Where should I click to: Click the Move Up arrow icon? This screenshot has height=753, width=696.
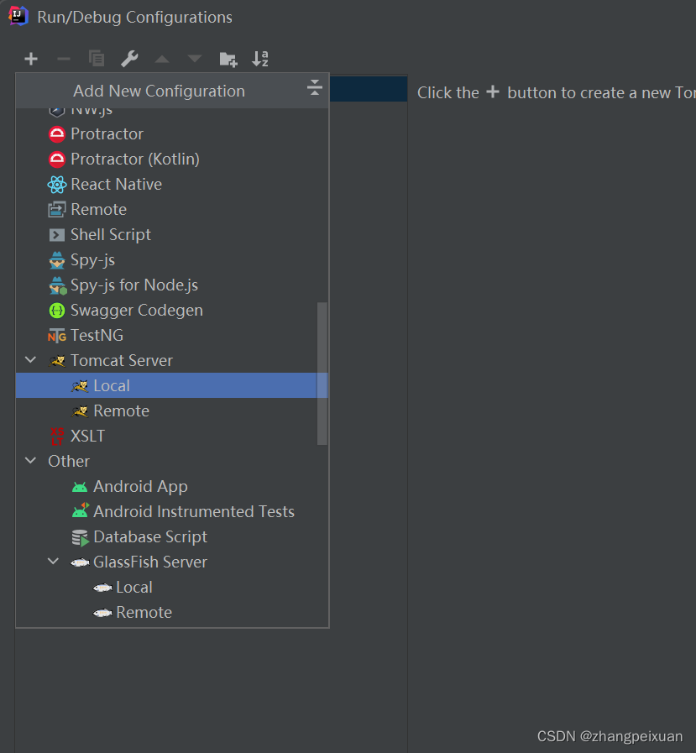(x=162, y=59)
